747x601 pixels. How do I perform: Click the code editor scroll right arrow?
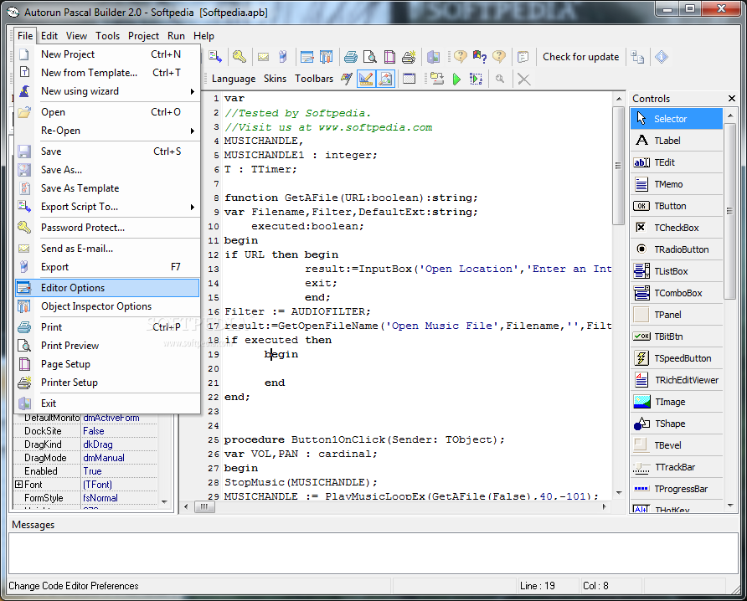pos(604,506)
